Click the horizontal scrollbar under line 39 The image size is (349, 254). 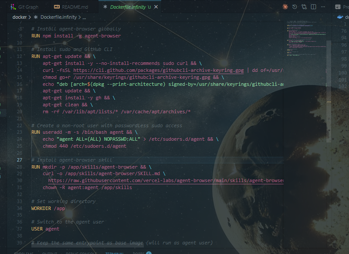point(87,246)
